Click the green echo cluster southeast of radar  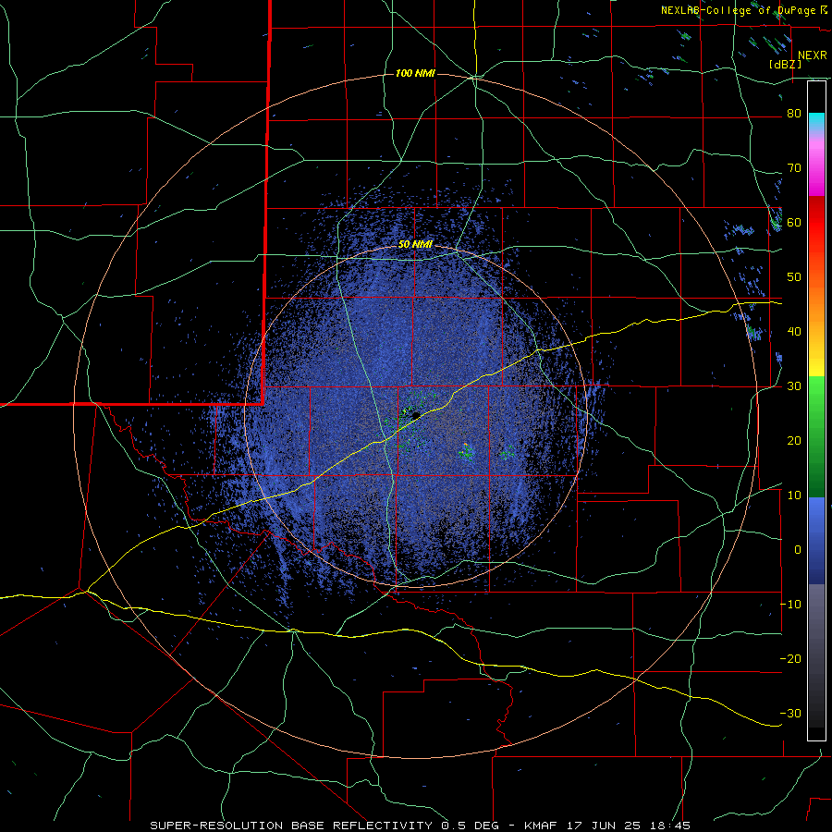(x=467, y=452)
